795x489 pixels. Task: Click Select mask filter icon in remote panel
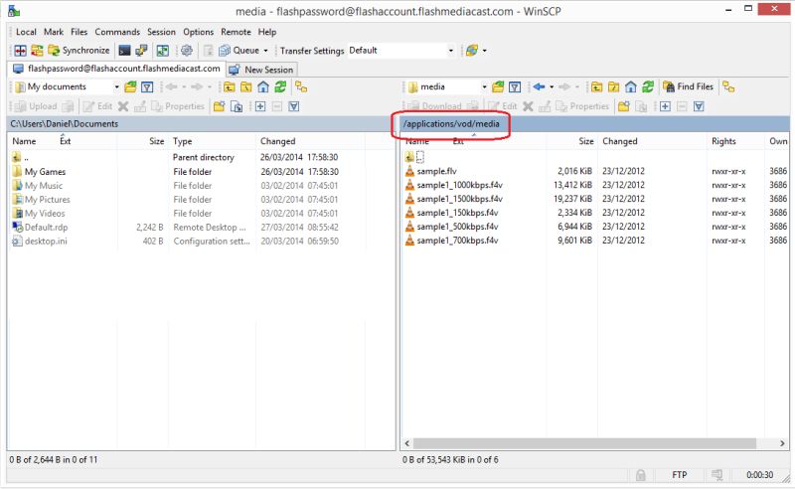[x=699, y=106]
